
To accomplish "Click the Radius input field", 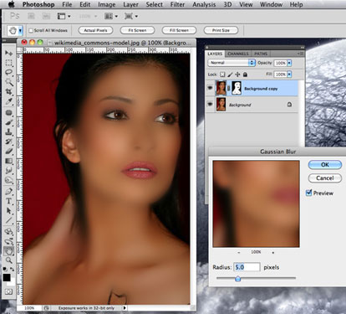I will (x=247, y=267).
